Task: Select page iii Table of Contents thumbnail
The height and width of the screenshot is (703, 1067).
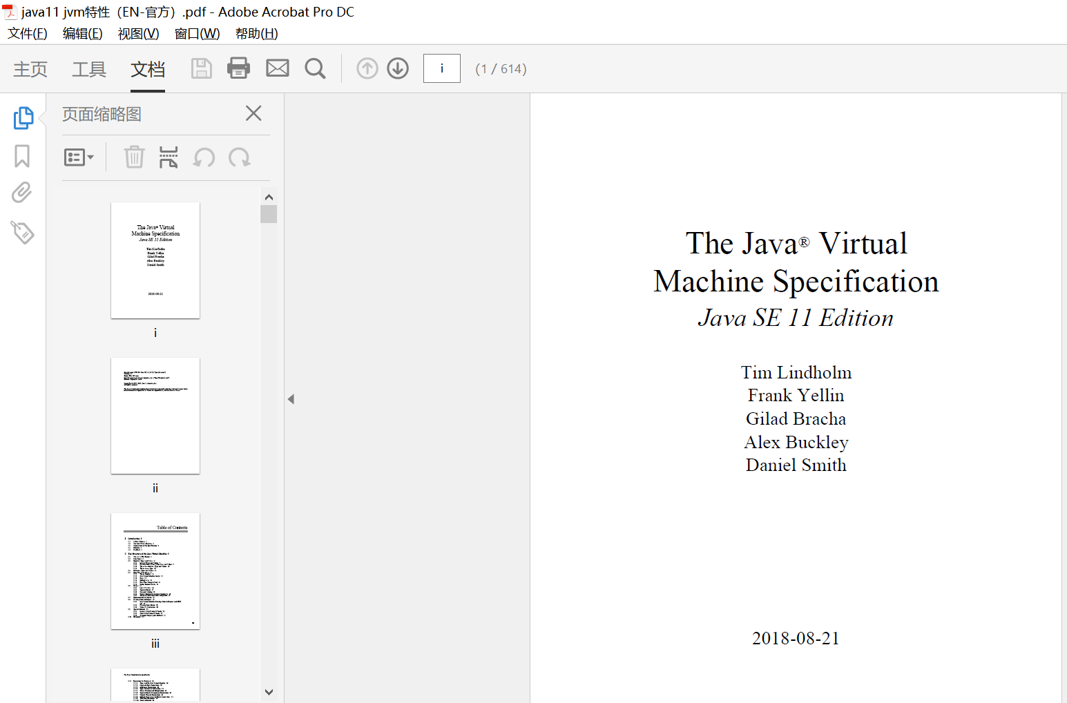Action: click(155, 571)
